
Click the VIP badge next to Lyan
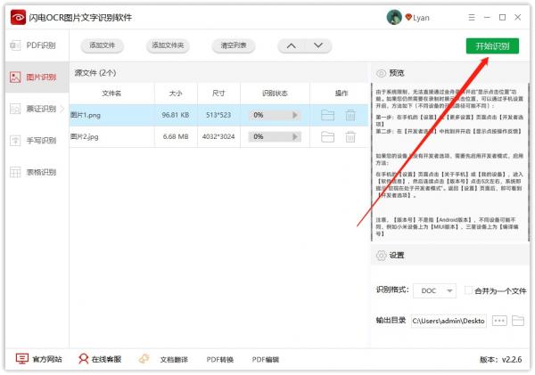[x=408, y=17]
